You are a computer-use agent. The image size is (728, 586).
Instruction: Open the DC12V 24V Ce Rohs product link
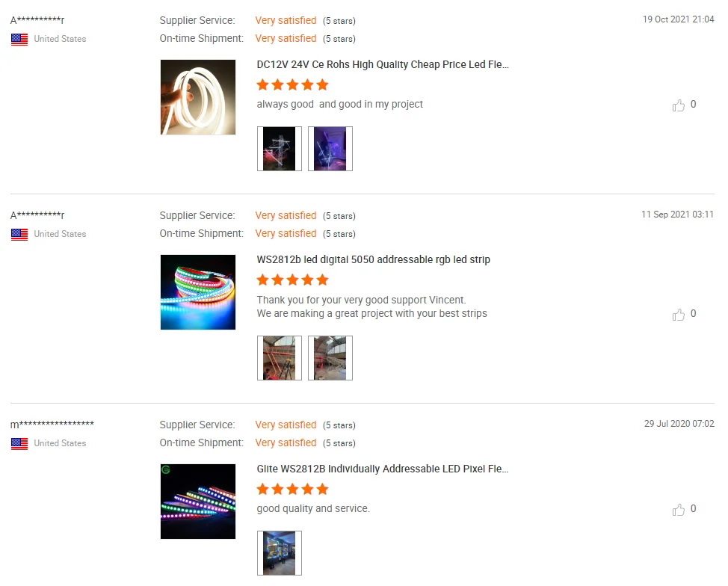point(383,64)
